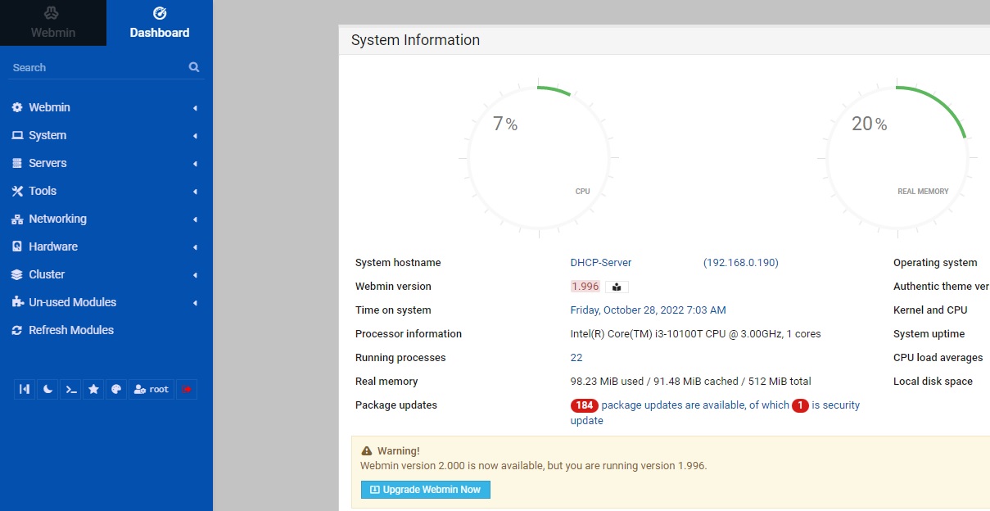Click the network icon beside Networking

tap(17, 219)
